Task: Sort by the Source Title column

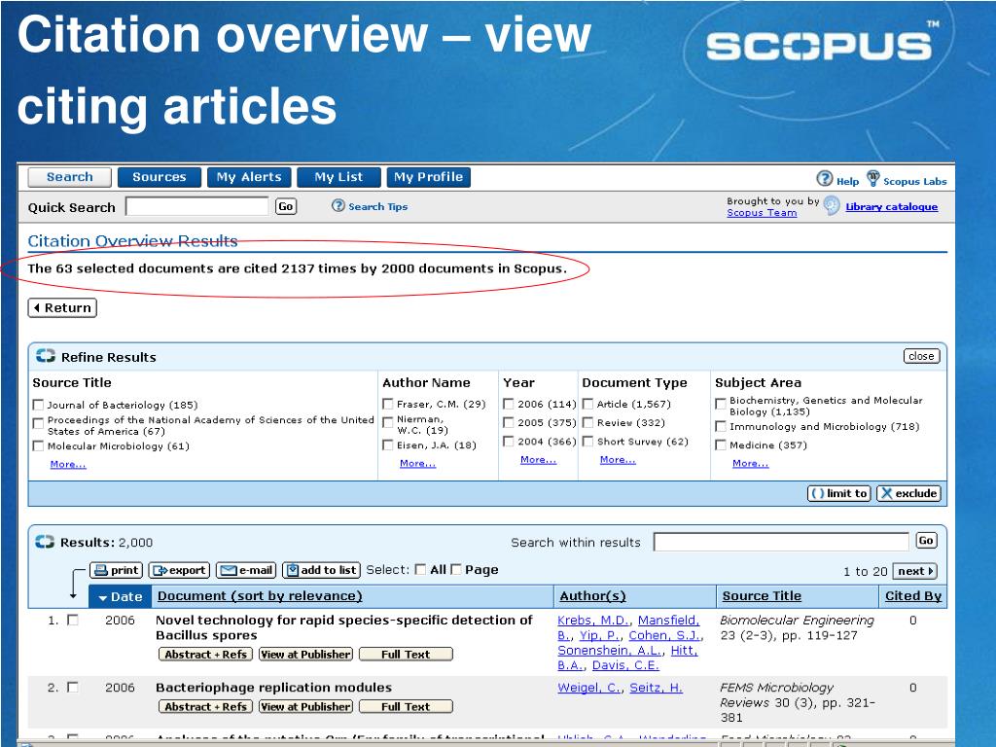Action: click(762, 596)
